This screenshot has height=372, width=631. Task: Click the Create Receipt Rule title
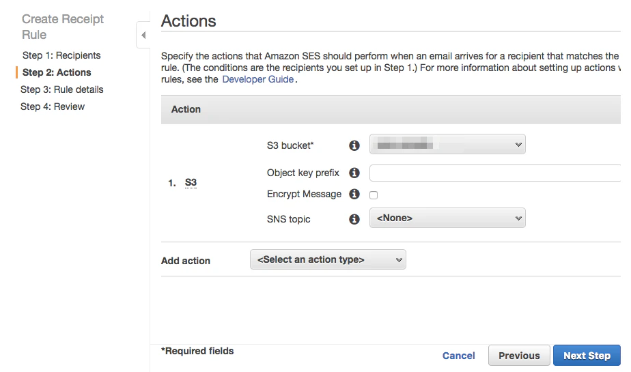click(63, 27)
